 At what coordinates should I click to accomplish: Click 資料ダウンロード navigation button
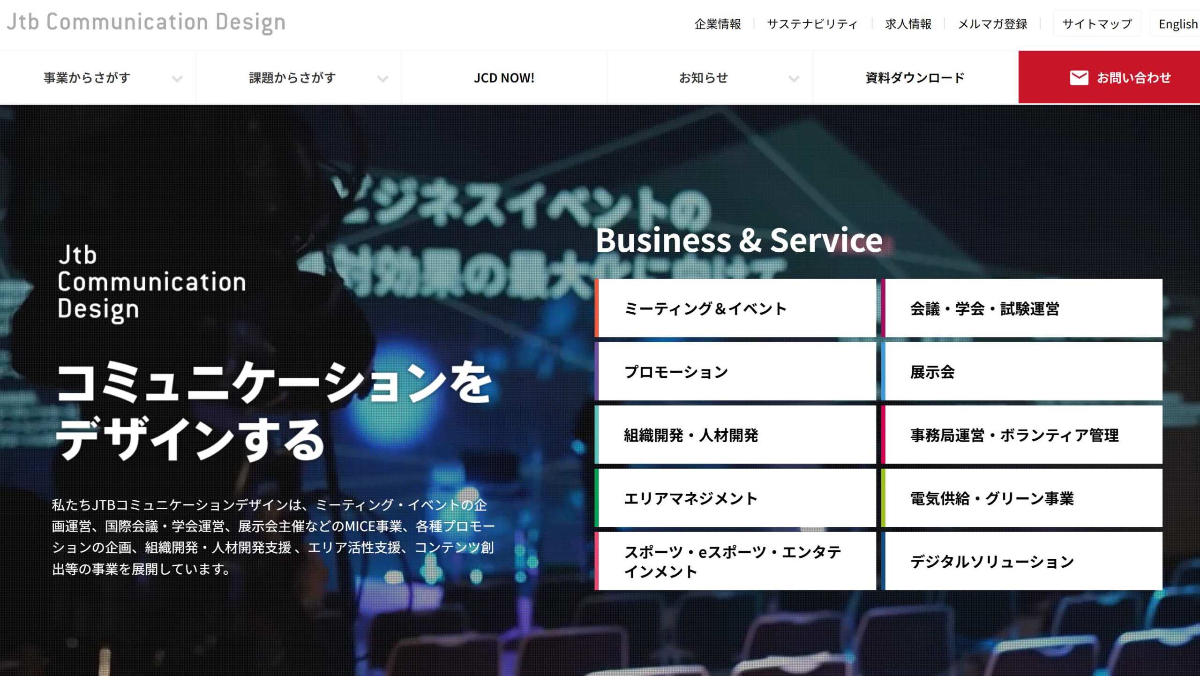[x=914, y=77]
